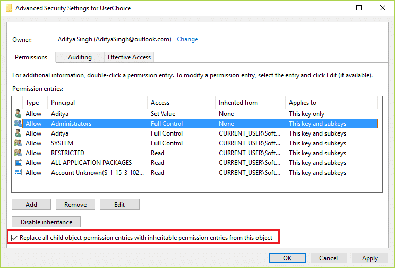Image resolution: width=395 pixels, height=268 pixels.
Task: Sort by the Principal column header
Action: point(97,103)
